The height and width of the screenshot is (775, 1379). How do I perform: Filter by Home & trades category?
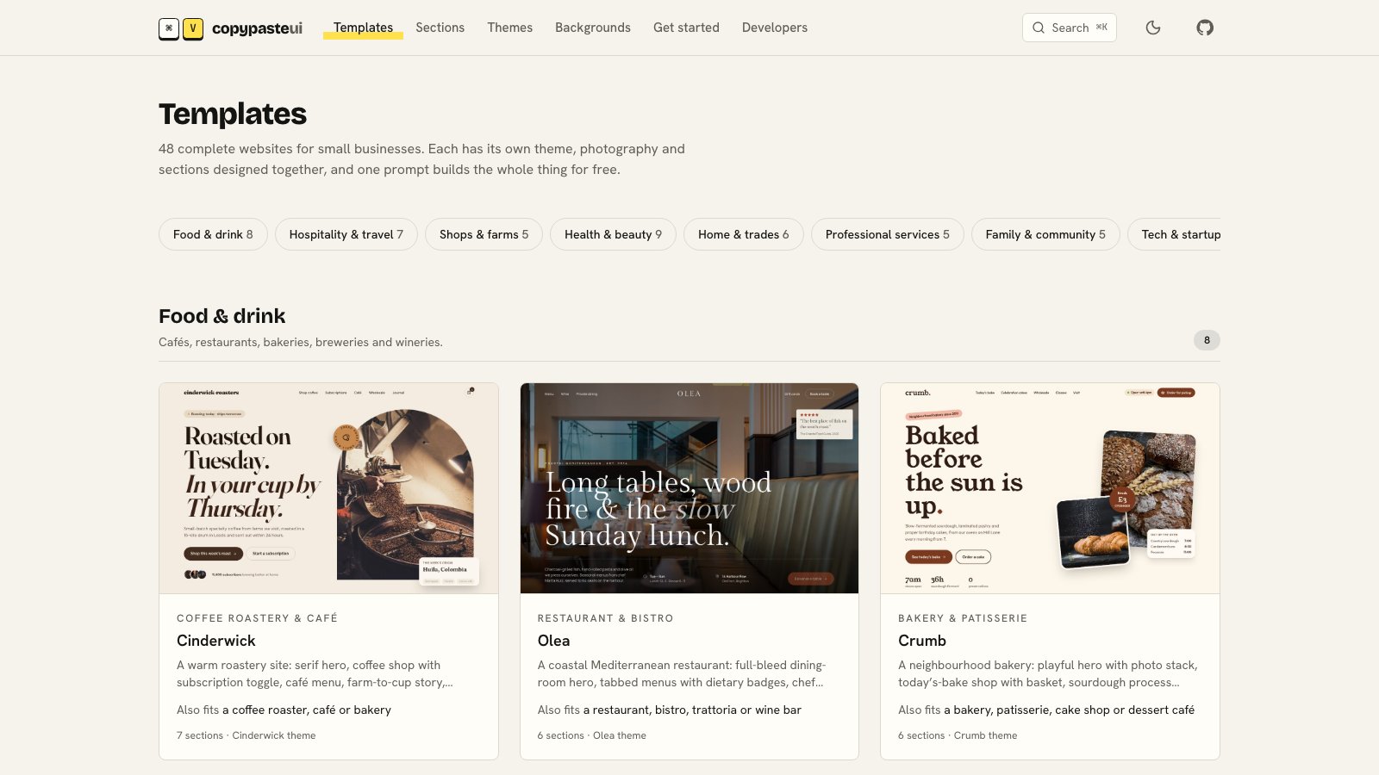pyautogui.click(x=743, y=234)
